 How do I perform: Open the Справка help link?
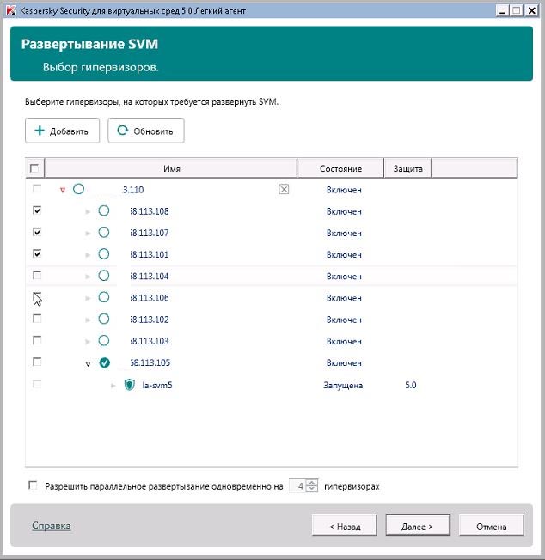(51, 526)
